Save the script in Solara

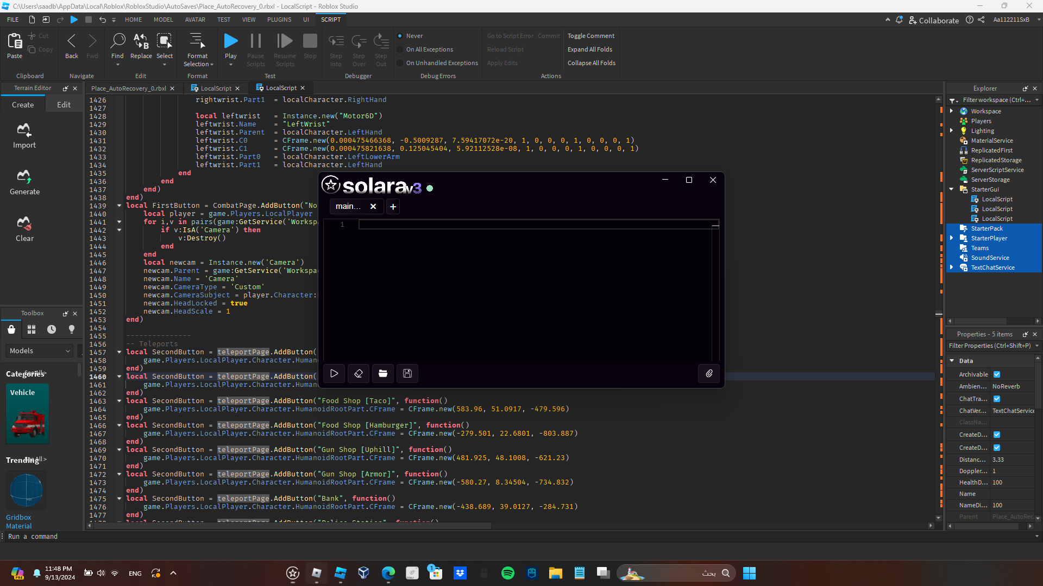click(407, 373)
